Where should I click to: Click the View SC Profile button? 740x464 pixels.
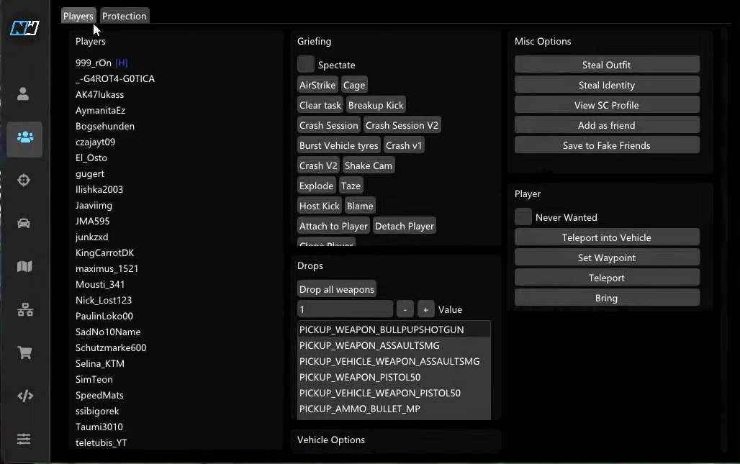(x=606, y=105)
